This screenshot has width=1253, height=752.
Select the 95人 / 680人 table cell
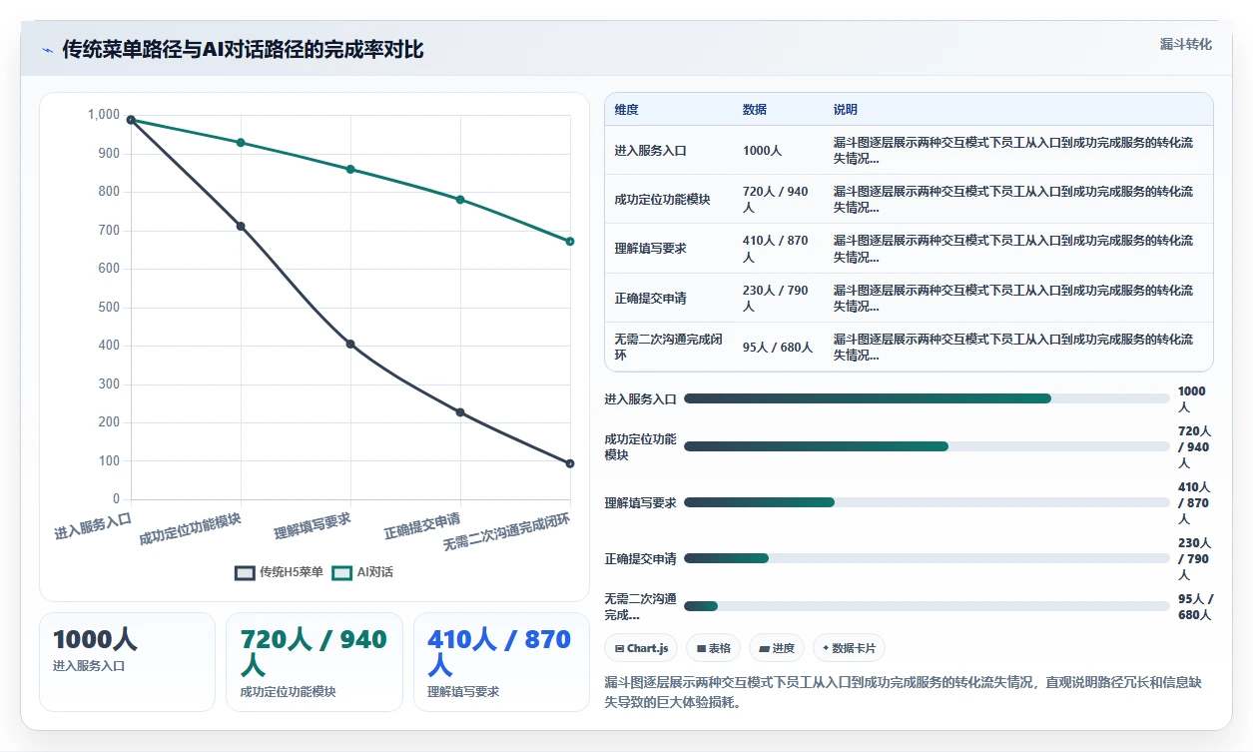pos(778,348)
